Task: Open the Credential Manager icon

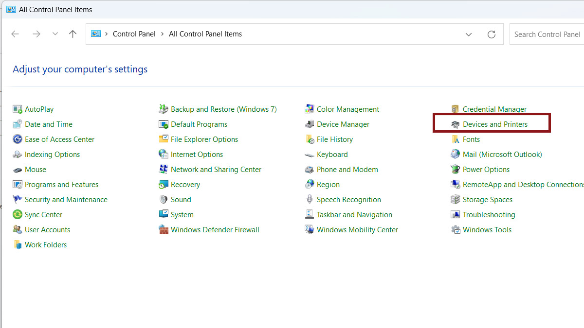Action: pos(456,109)
